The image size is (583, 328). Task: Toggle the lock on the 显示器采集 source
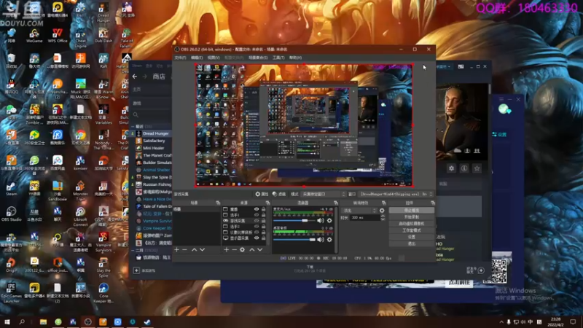coord(263,238)
